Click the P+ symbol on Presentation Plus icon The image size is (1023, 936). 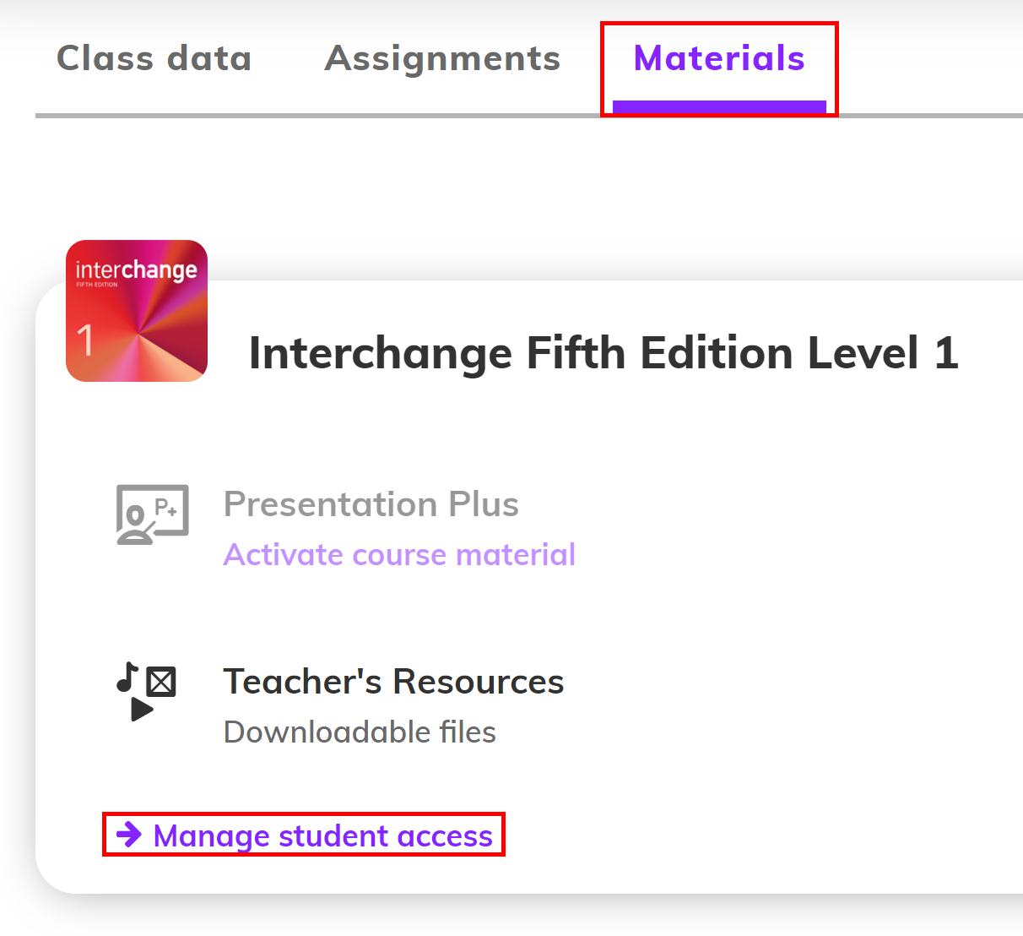[x=166, y=508]
